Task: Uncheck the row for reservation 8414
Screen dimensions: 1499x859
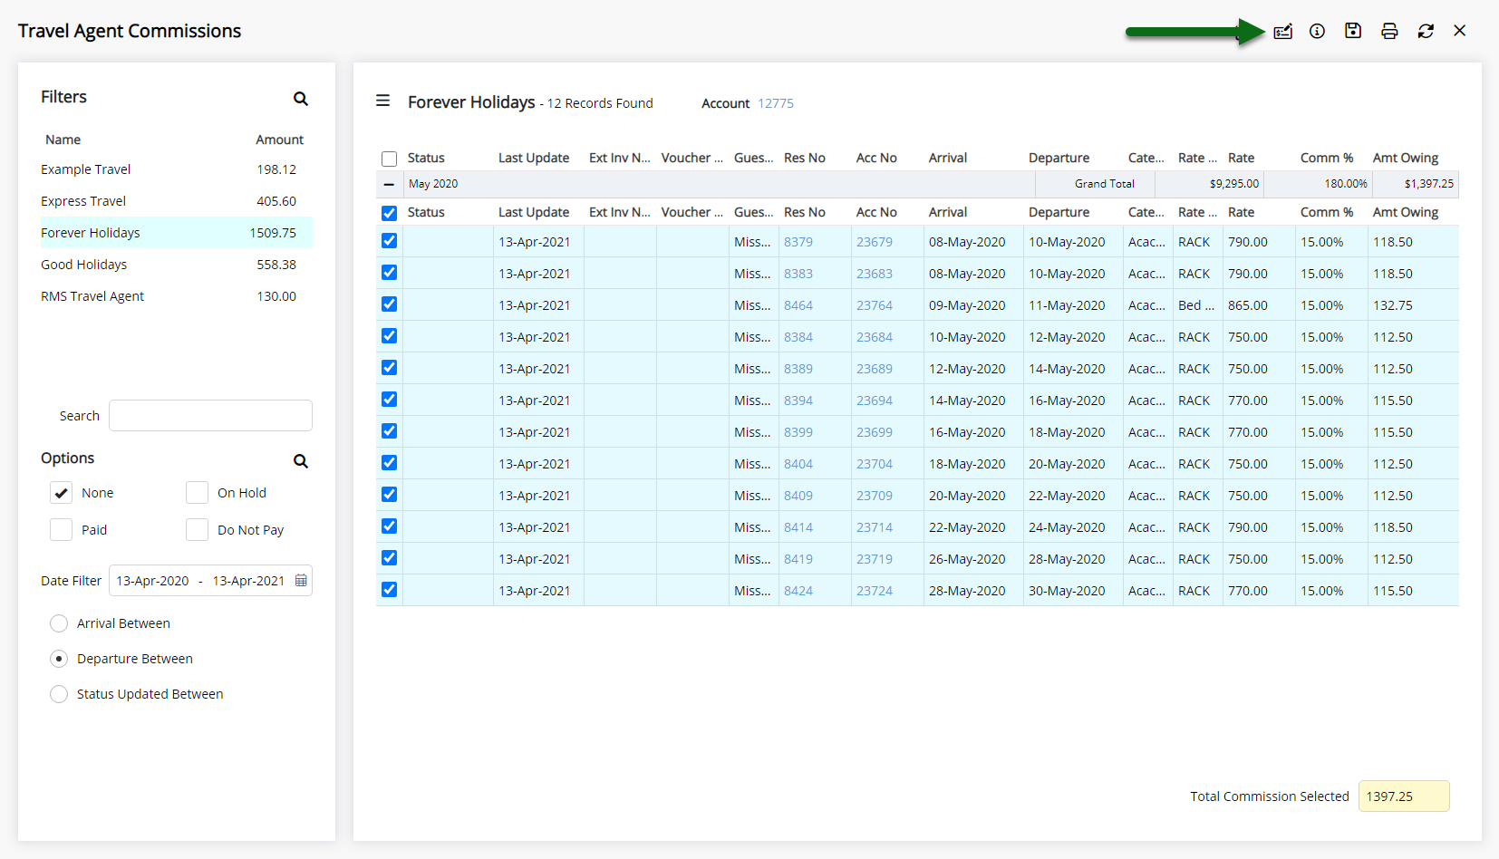Action: (x=390, y=526)
